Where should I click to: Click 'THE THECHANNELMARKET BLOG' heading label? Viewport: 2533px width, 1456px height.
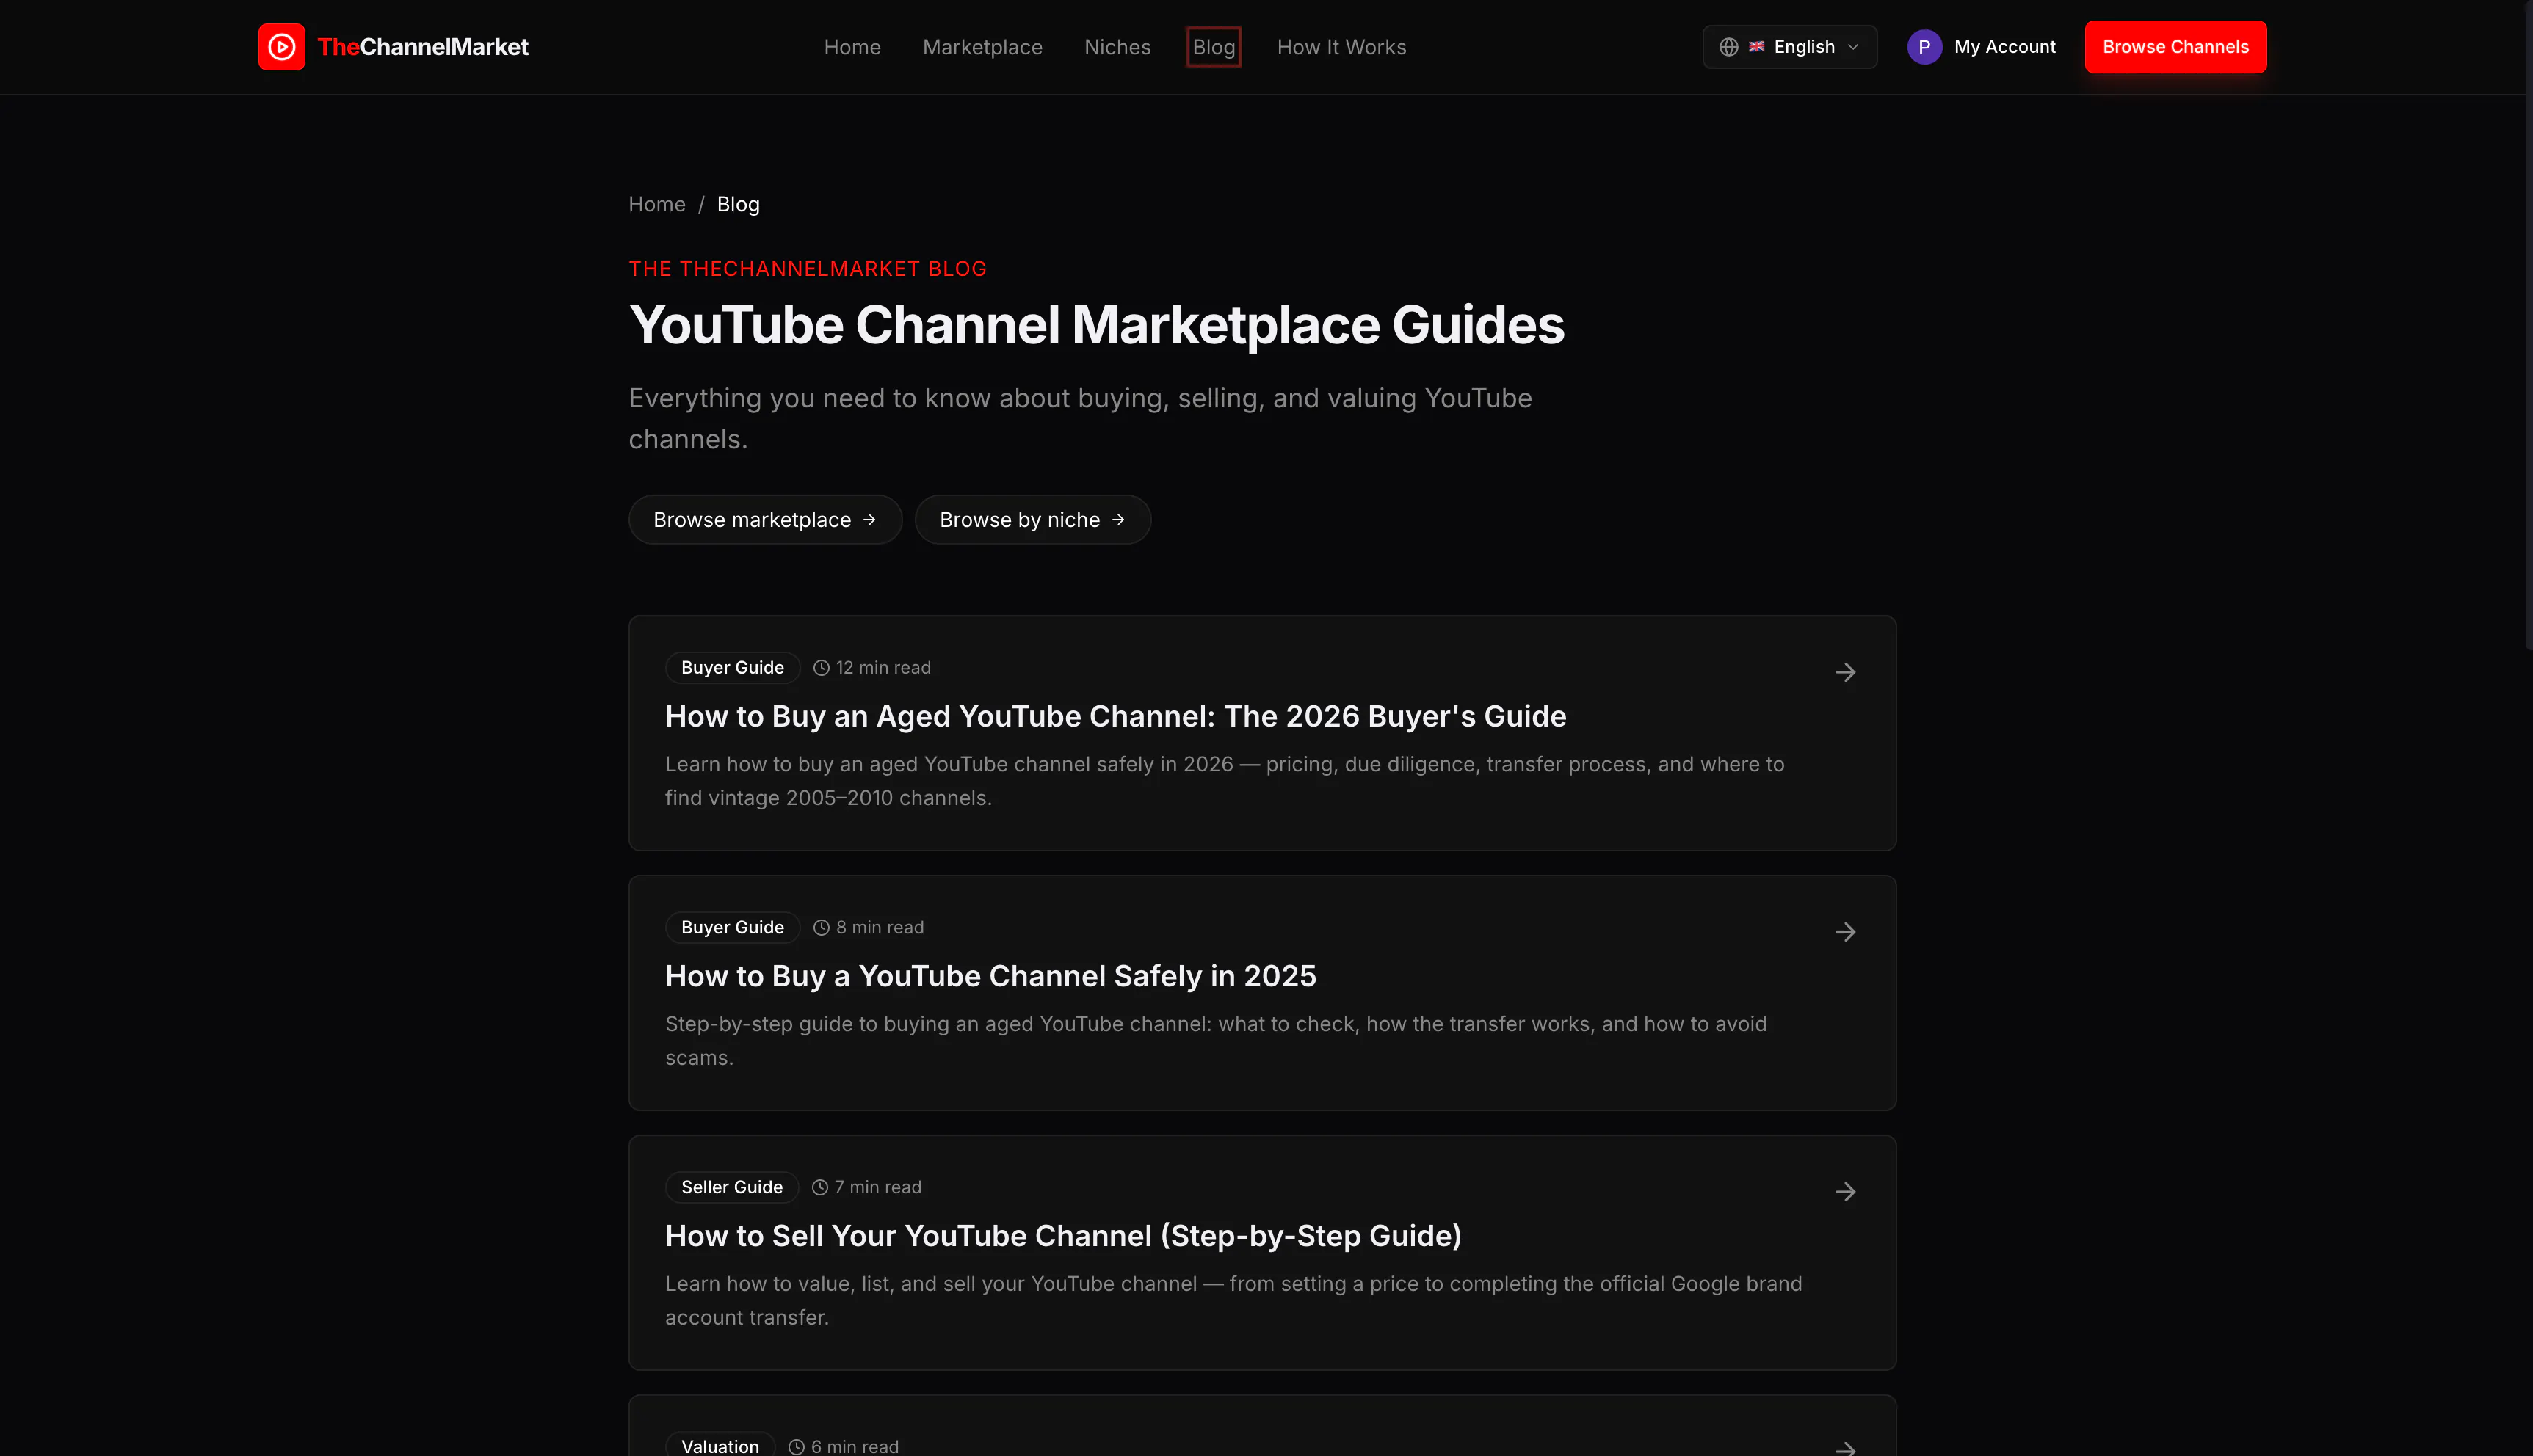(x=808, y=269)
